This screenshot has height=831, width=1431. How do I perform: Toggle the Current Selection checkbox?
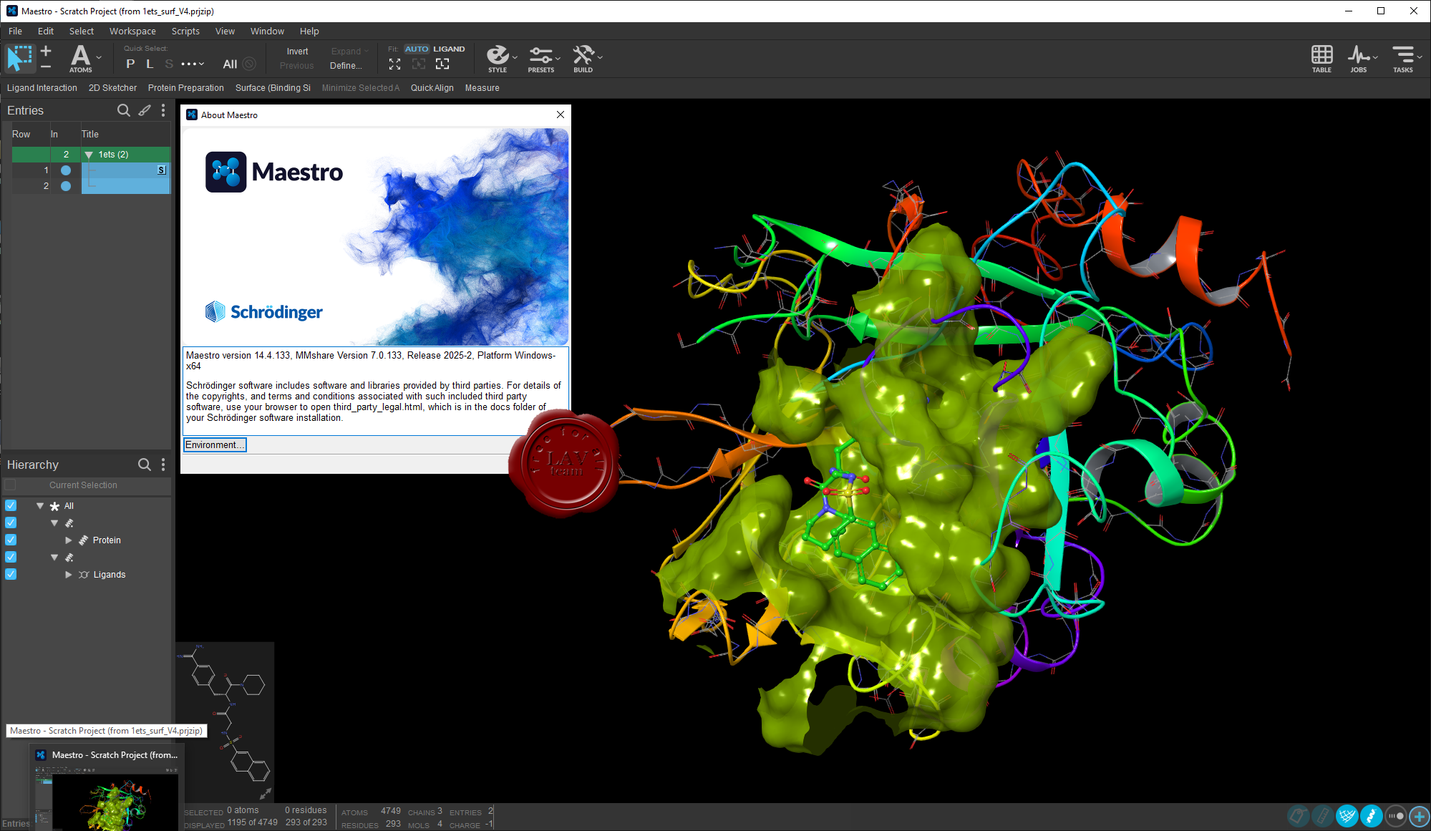point(11,485)
